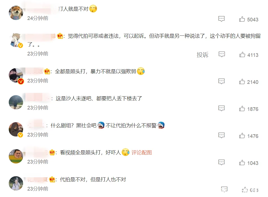The height and width of the screenshot is (197, 268).
Task: Reply to the 沙人未遂 comment
Action: [222, 108]
